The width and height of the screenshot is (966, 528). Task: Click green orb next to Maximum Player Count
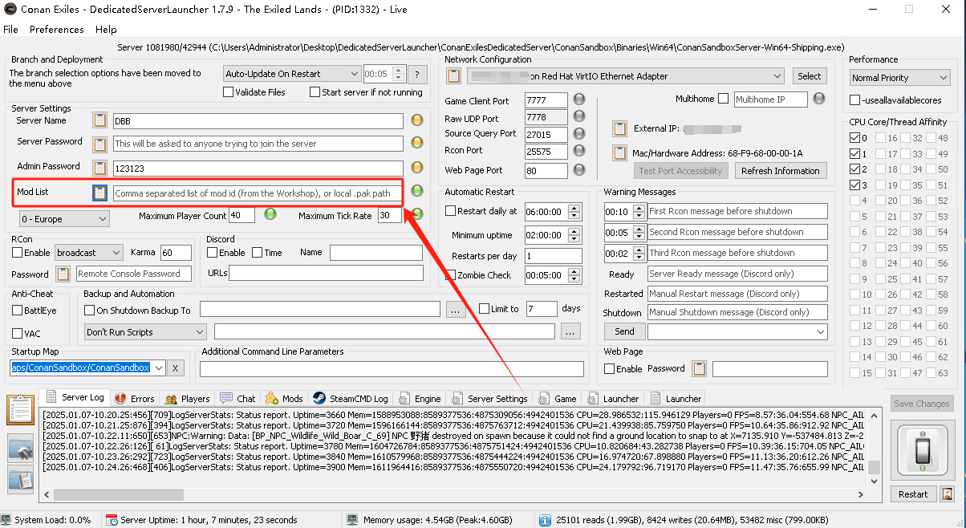coord(270,214)
